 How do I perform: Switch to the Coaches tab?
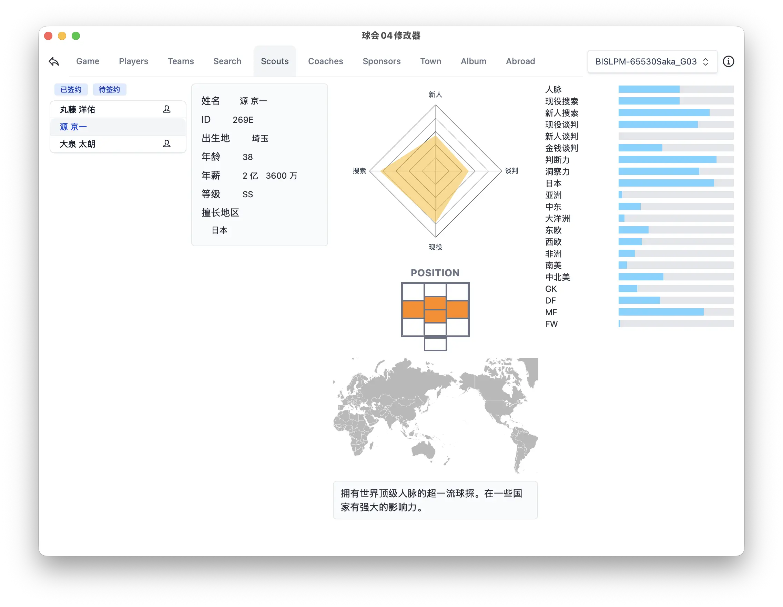point(325,61)
